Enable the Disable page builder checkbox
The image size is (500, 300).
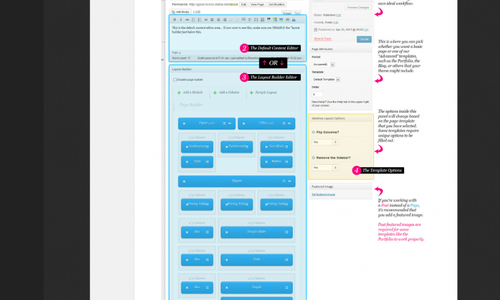(x=175, y=79)
